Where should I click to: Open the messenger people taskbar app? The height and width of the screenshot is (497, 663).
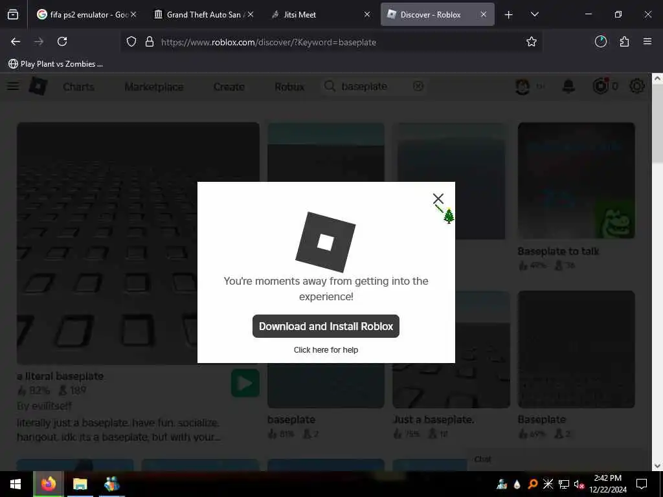point(111,484)
